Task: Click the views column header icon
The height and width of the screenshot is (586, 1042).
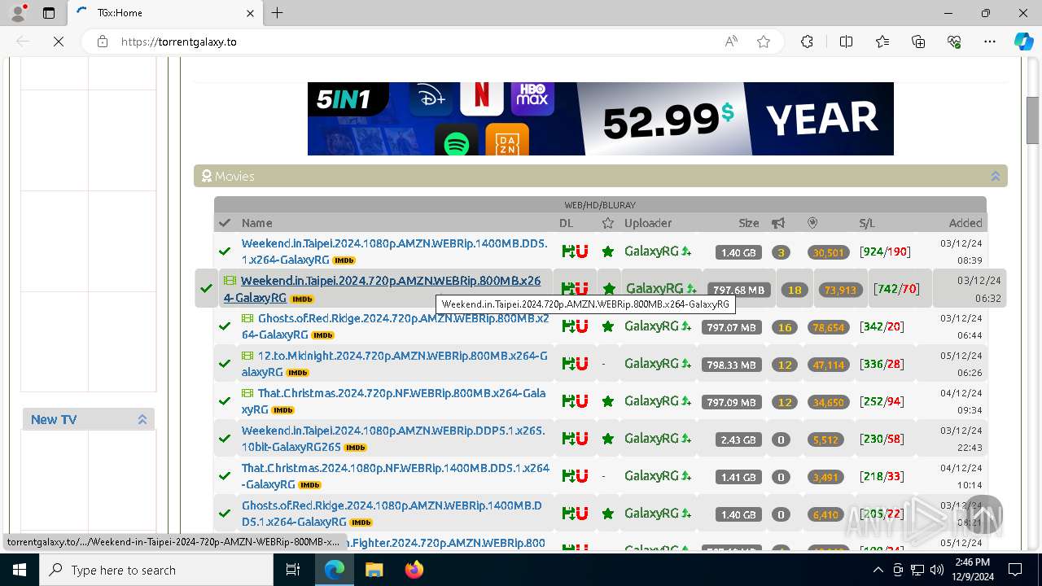Action: pyautogui.click(x=812, y=223)
